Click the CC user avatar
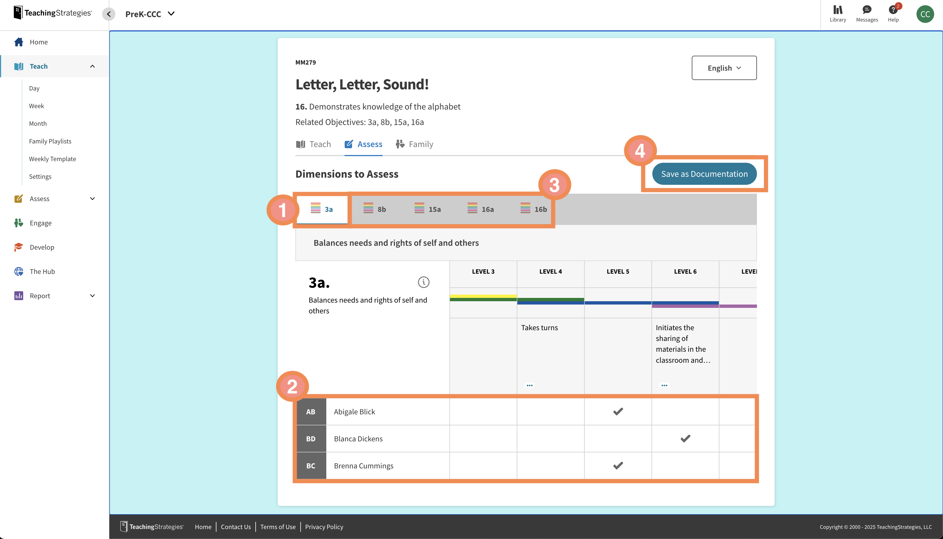943x539 pixels. [x=925, y=14]
